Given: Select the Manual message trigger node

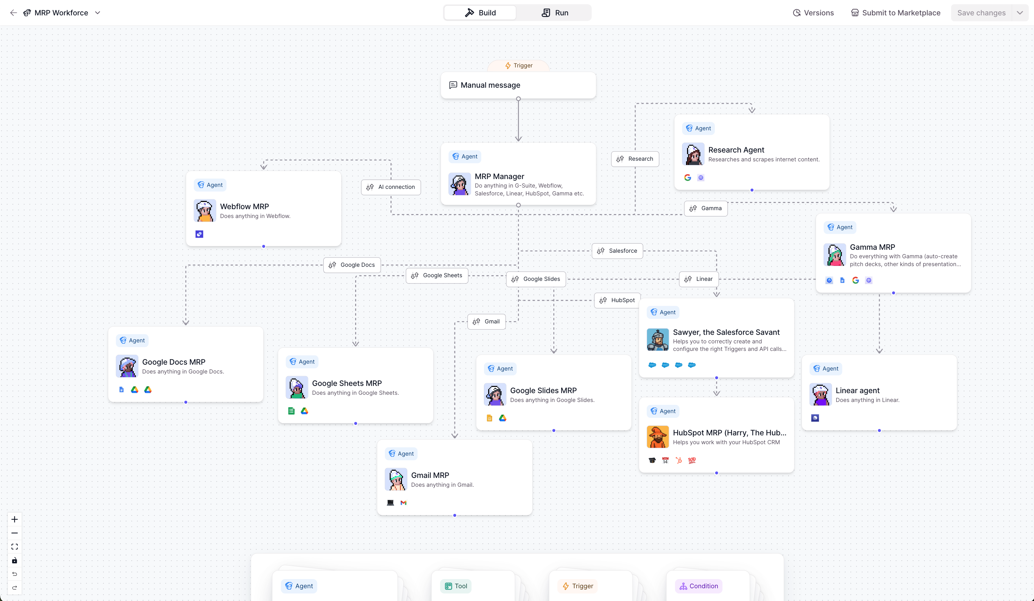Looking at the screenshot, I should click(518, 85).
